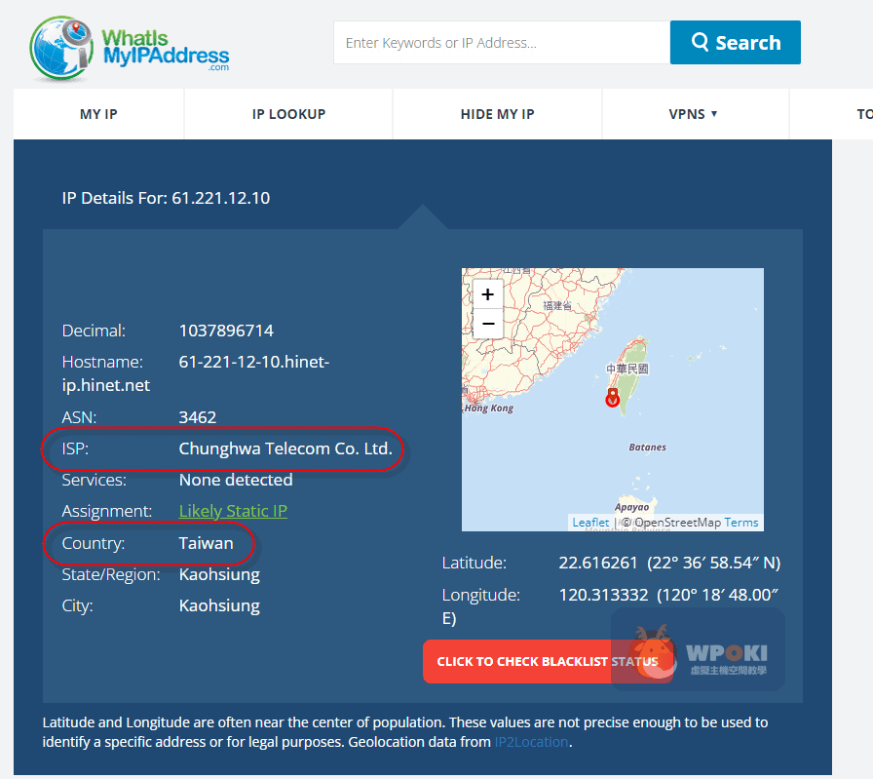Click the map zoom in plus button
The image size is (873, 779).
pos(488,294)
